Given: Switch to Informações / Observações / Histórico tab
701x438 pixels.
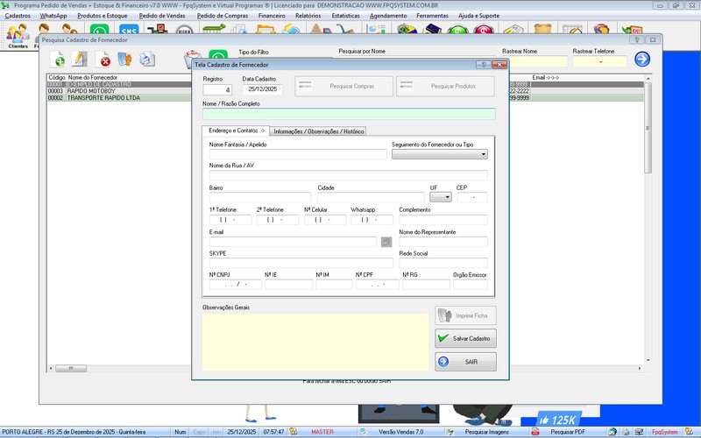Looking at the screenshot, I should point(319,131).
